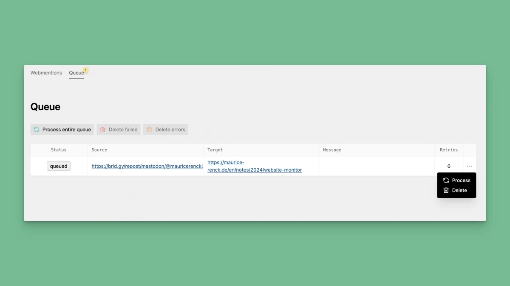The image size is (510, 286).
Task: Switch to the Webmentions tab
Action: [x=46, y=73]
